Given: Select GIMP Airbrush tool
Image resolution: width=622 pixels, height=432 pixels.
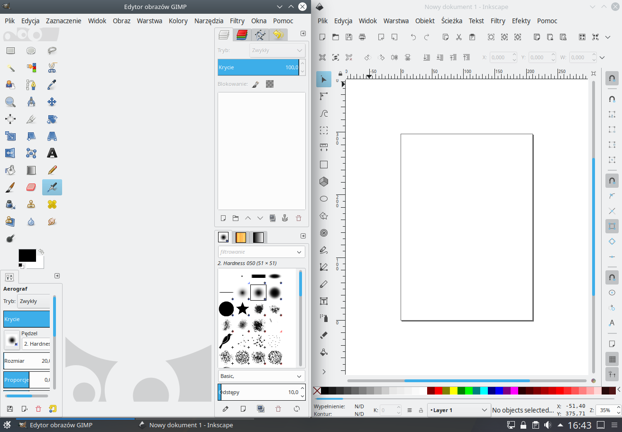Looking at the screenshot, I should coord(52,187).
